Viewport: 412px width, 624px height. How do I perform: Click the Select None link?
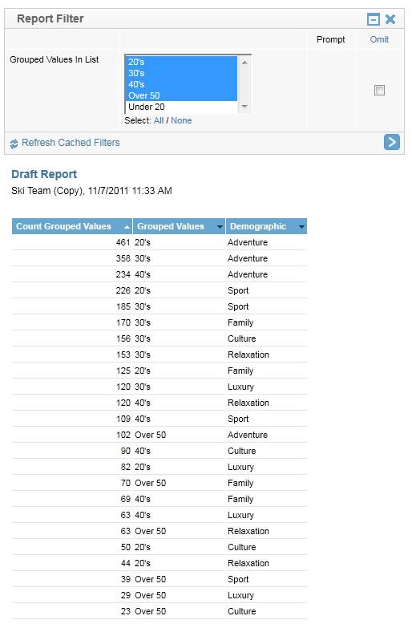coord(181,120)
